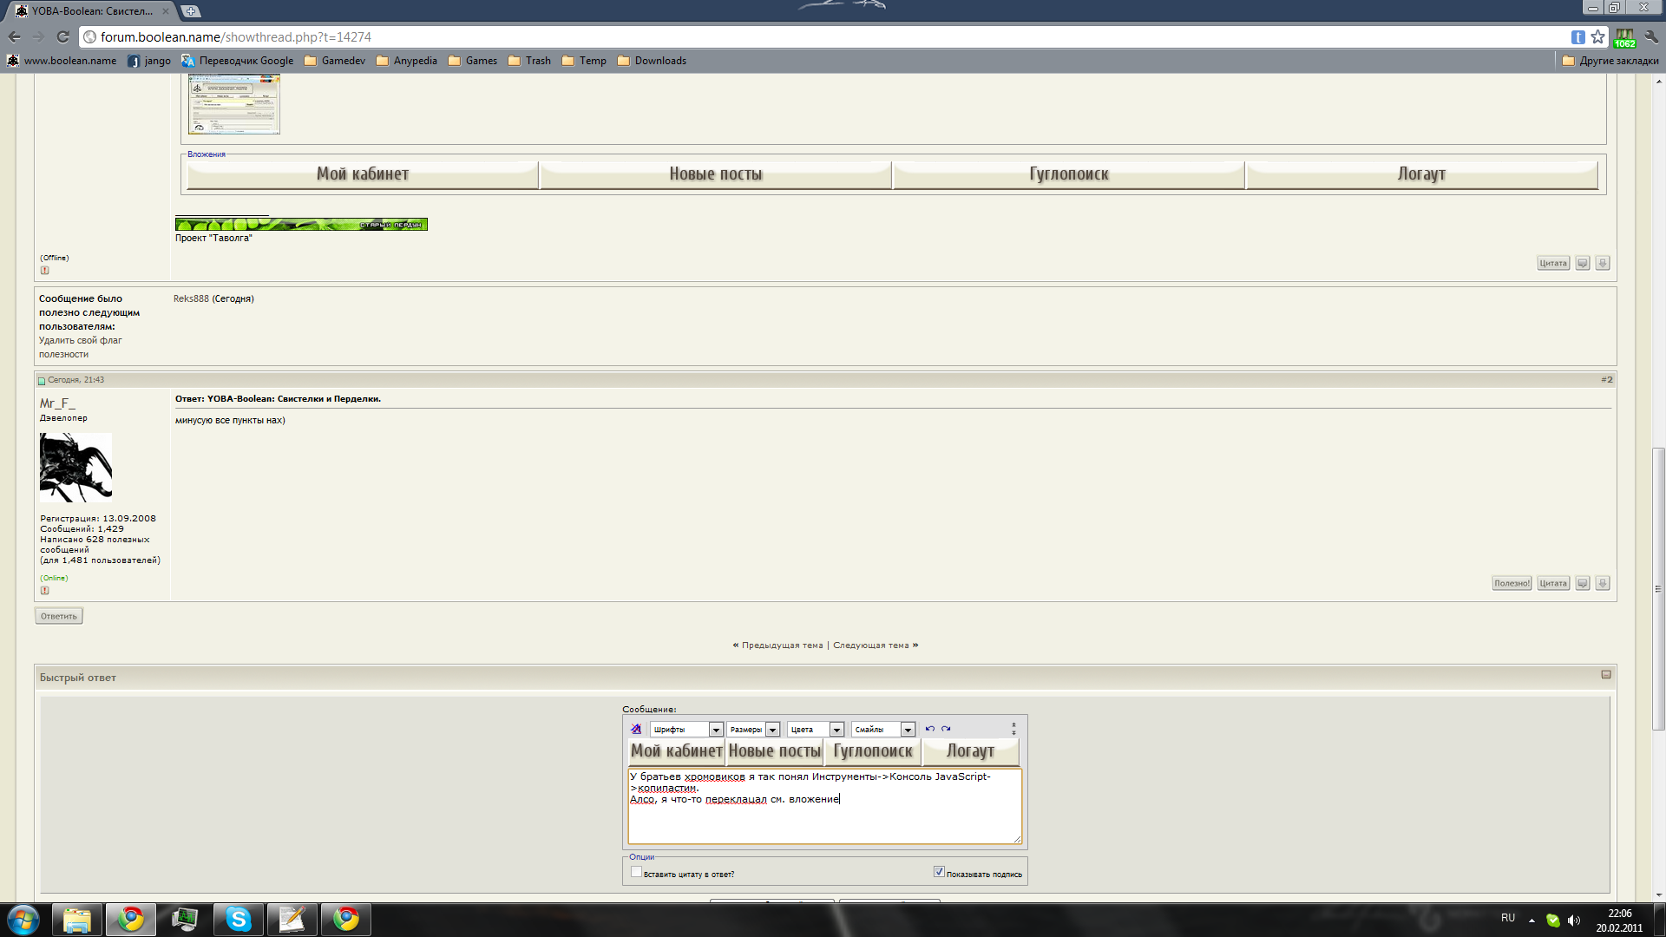Click the undo arrow in editor toolbar
This screenshot has width=1666, height=937.
click(930, 729)
